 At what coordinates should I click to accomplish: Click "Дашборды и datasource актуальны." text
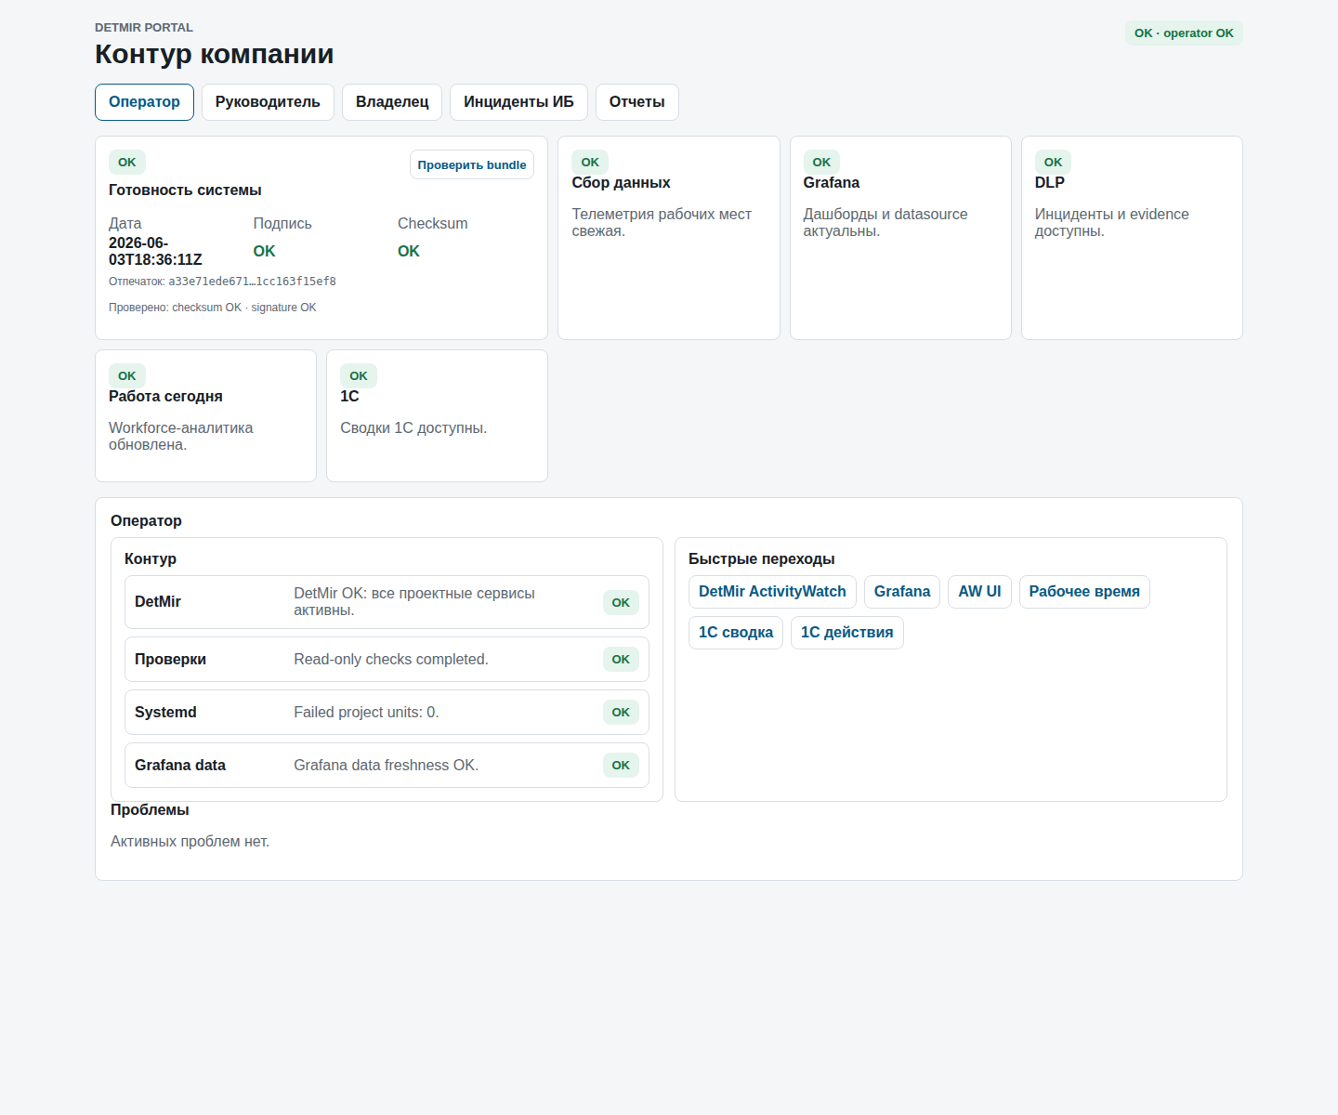[x=885, y=223]
